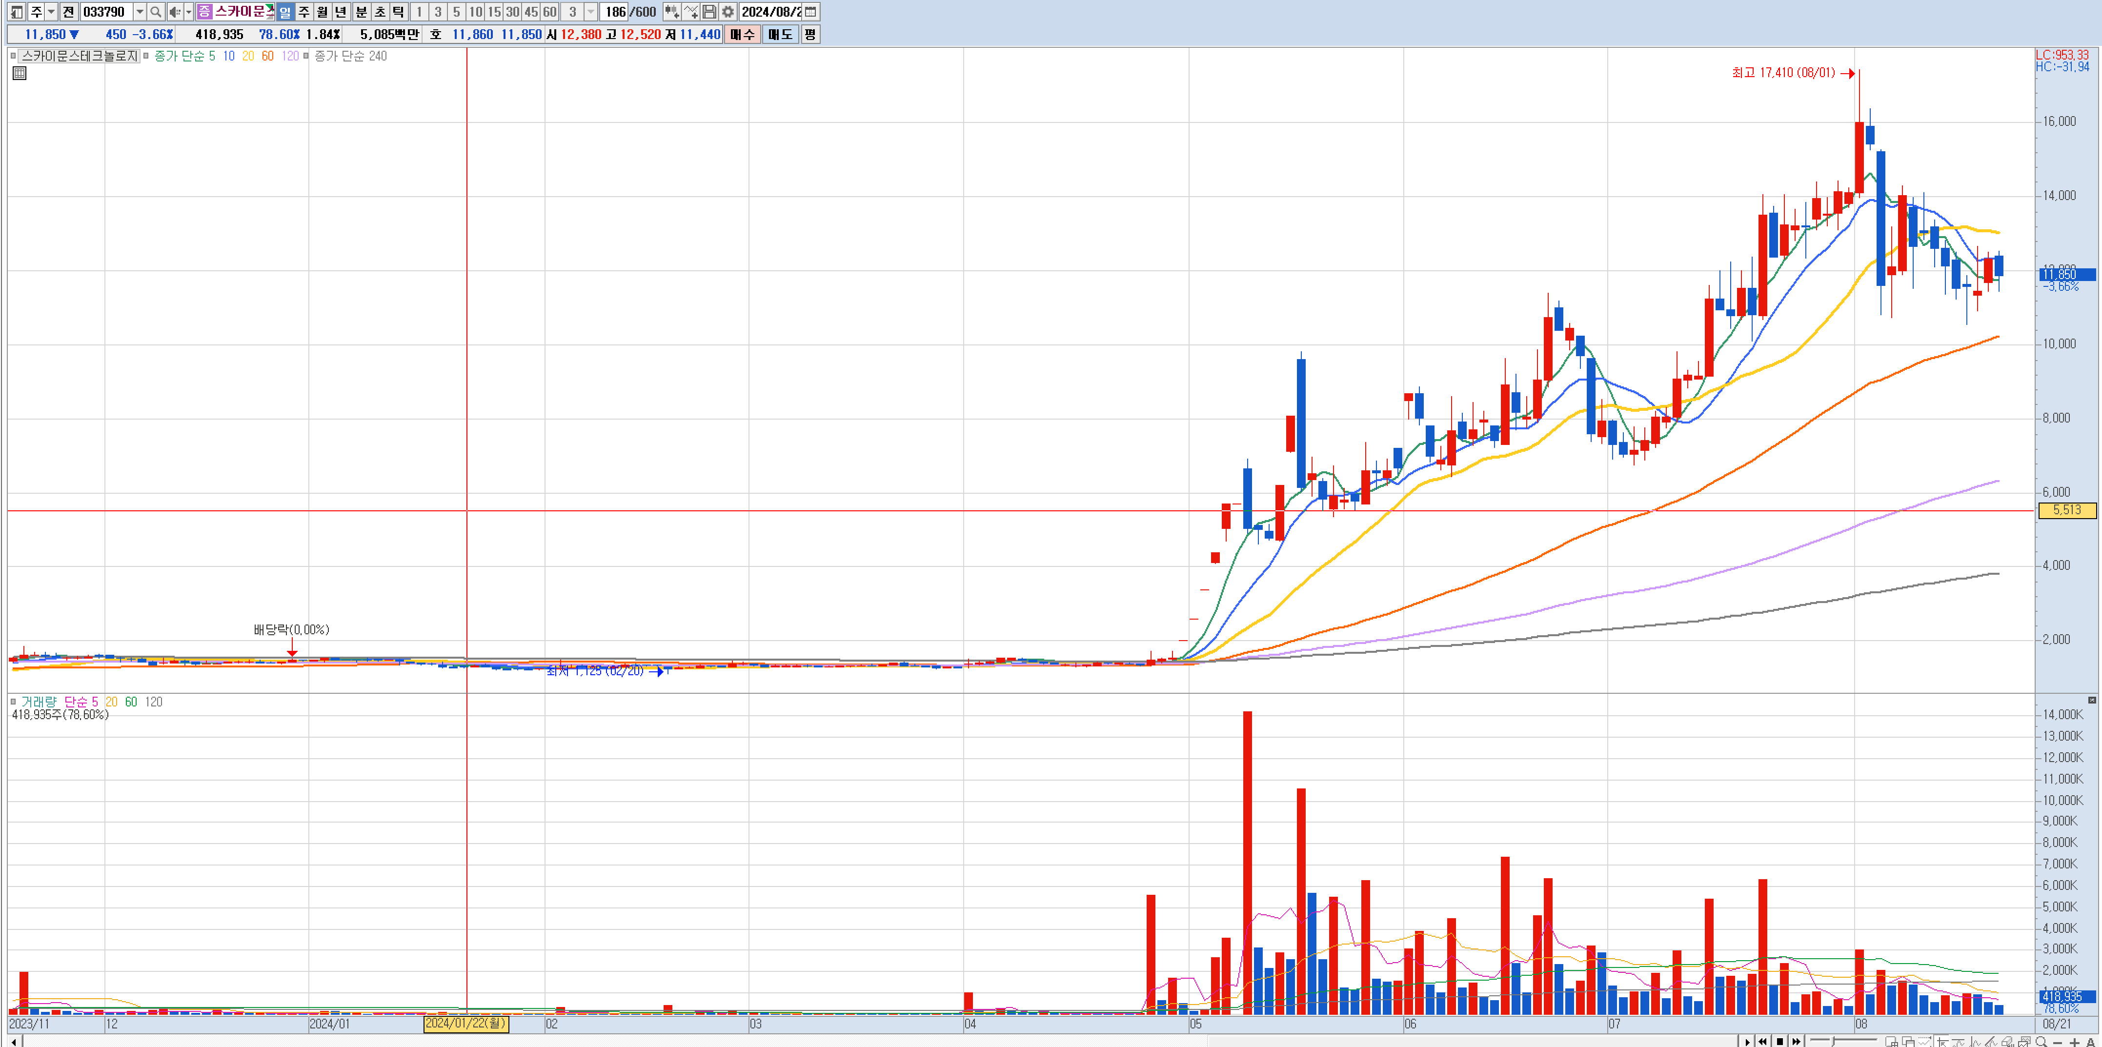Switch to monthly 월 chart period

click(323, 11)
